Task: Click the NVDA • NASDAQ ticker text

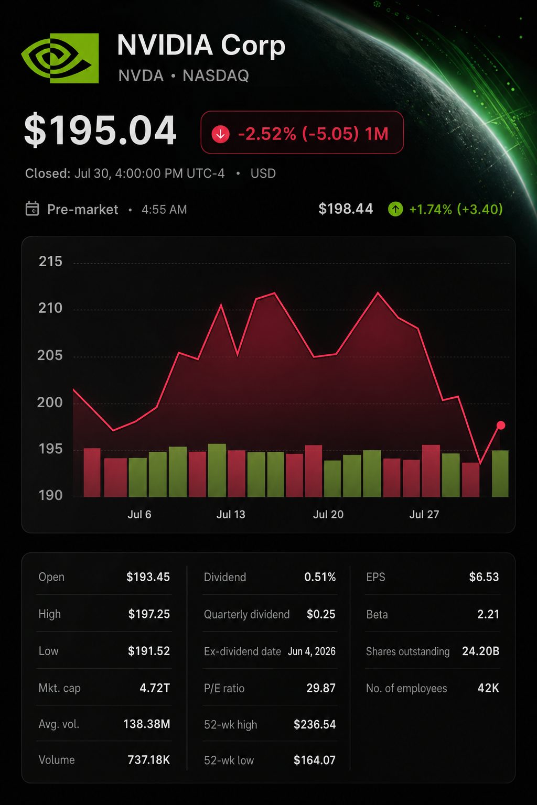Action: (x=184, y=76)
